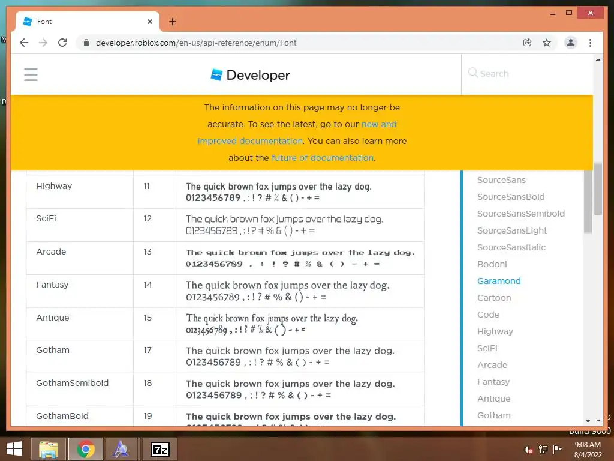
Task: Jump to Fantasy in the sidebar
Action: pyautogui.click(x=493, y=382)
